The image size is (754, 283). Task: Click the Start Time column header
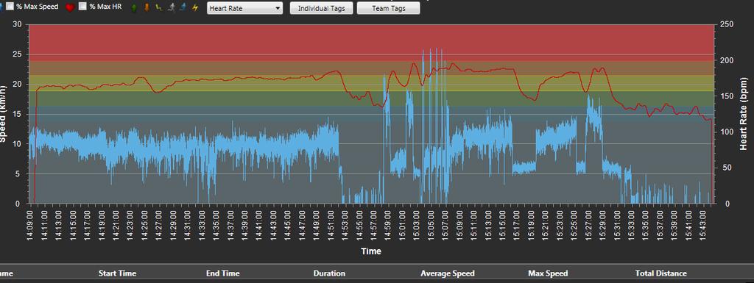[x=117, y=273]
